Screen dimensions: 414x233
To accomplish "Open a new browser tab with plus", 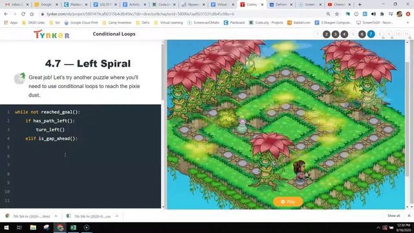I will [x=360, y=5].
